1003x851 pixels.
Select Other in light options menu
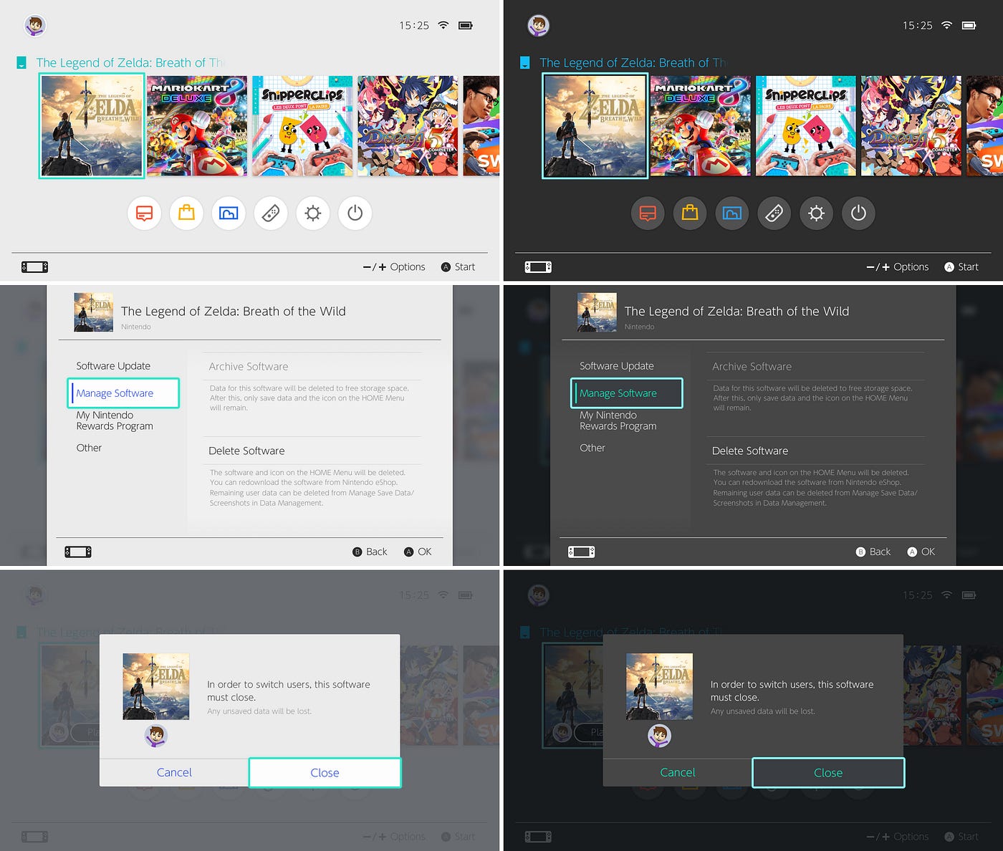[89, 448]
